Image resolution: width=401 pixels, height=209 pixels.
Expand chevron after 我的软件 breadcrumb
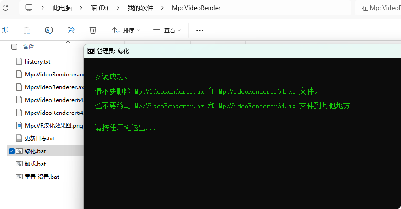click(x=162, y=8)
